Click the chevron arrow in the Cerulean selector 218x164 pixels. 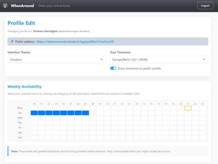click(101, 59)
